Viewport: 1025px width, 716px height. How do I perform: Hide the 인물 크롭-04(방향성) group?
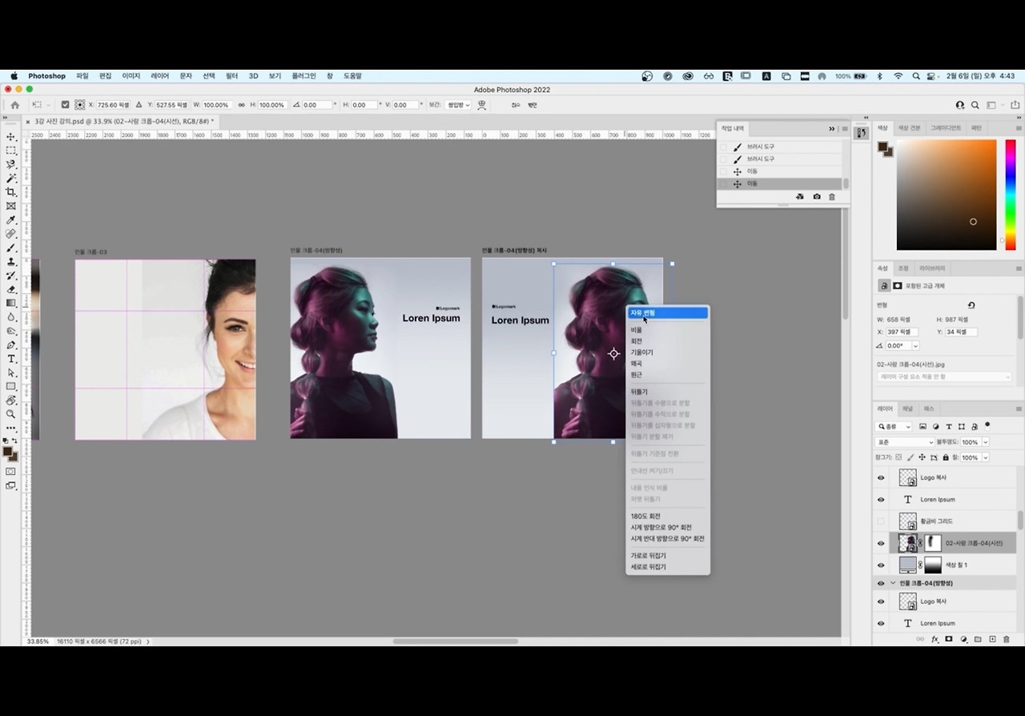pos(881,583)
